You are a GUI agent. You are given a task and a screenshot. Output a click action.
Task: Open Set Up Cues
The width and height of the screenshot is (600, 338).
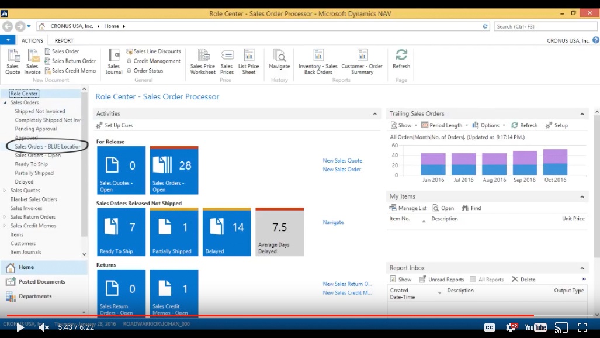(115, 125)
